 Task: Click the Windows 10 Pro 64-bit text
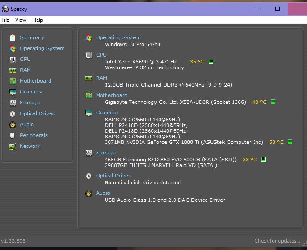click(x=133, y=44)
